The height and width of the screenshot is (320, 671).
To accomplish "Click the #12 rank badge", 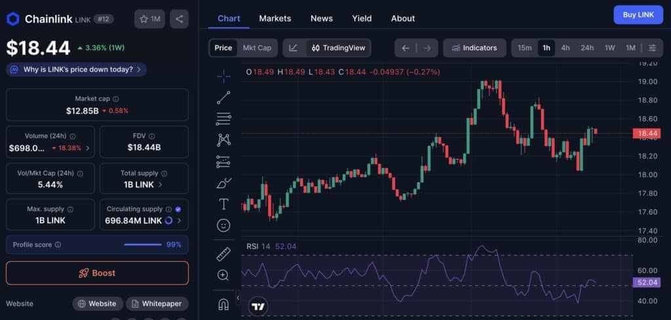I will pyautogui.click(x=104, y=19).
